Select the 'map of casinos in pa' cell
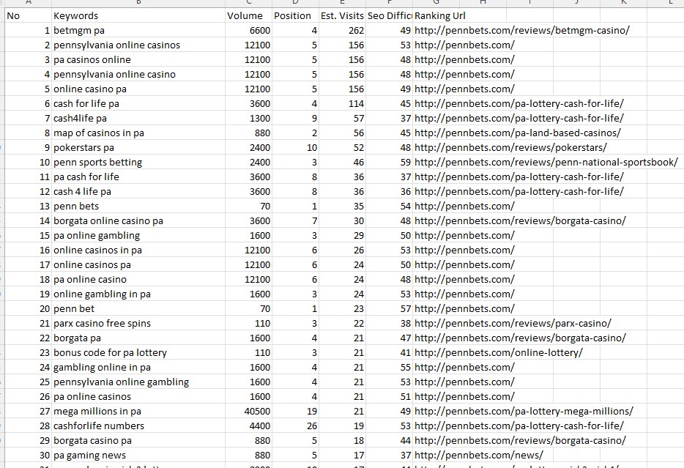This screenshot has width=684, height=468. [x=138, y=133]
